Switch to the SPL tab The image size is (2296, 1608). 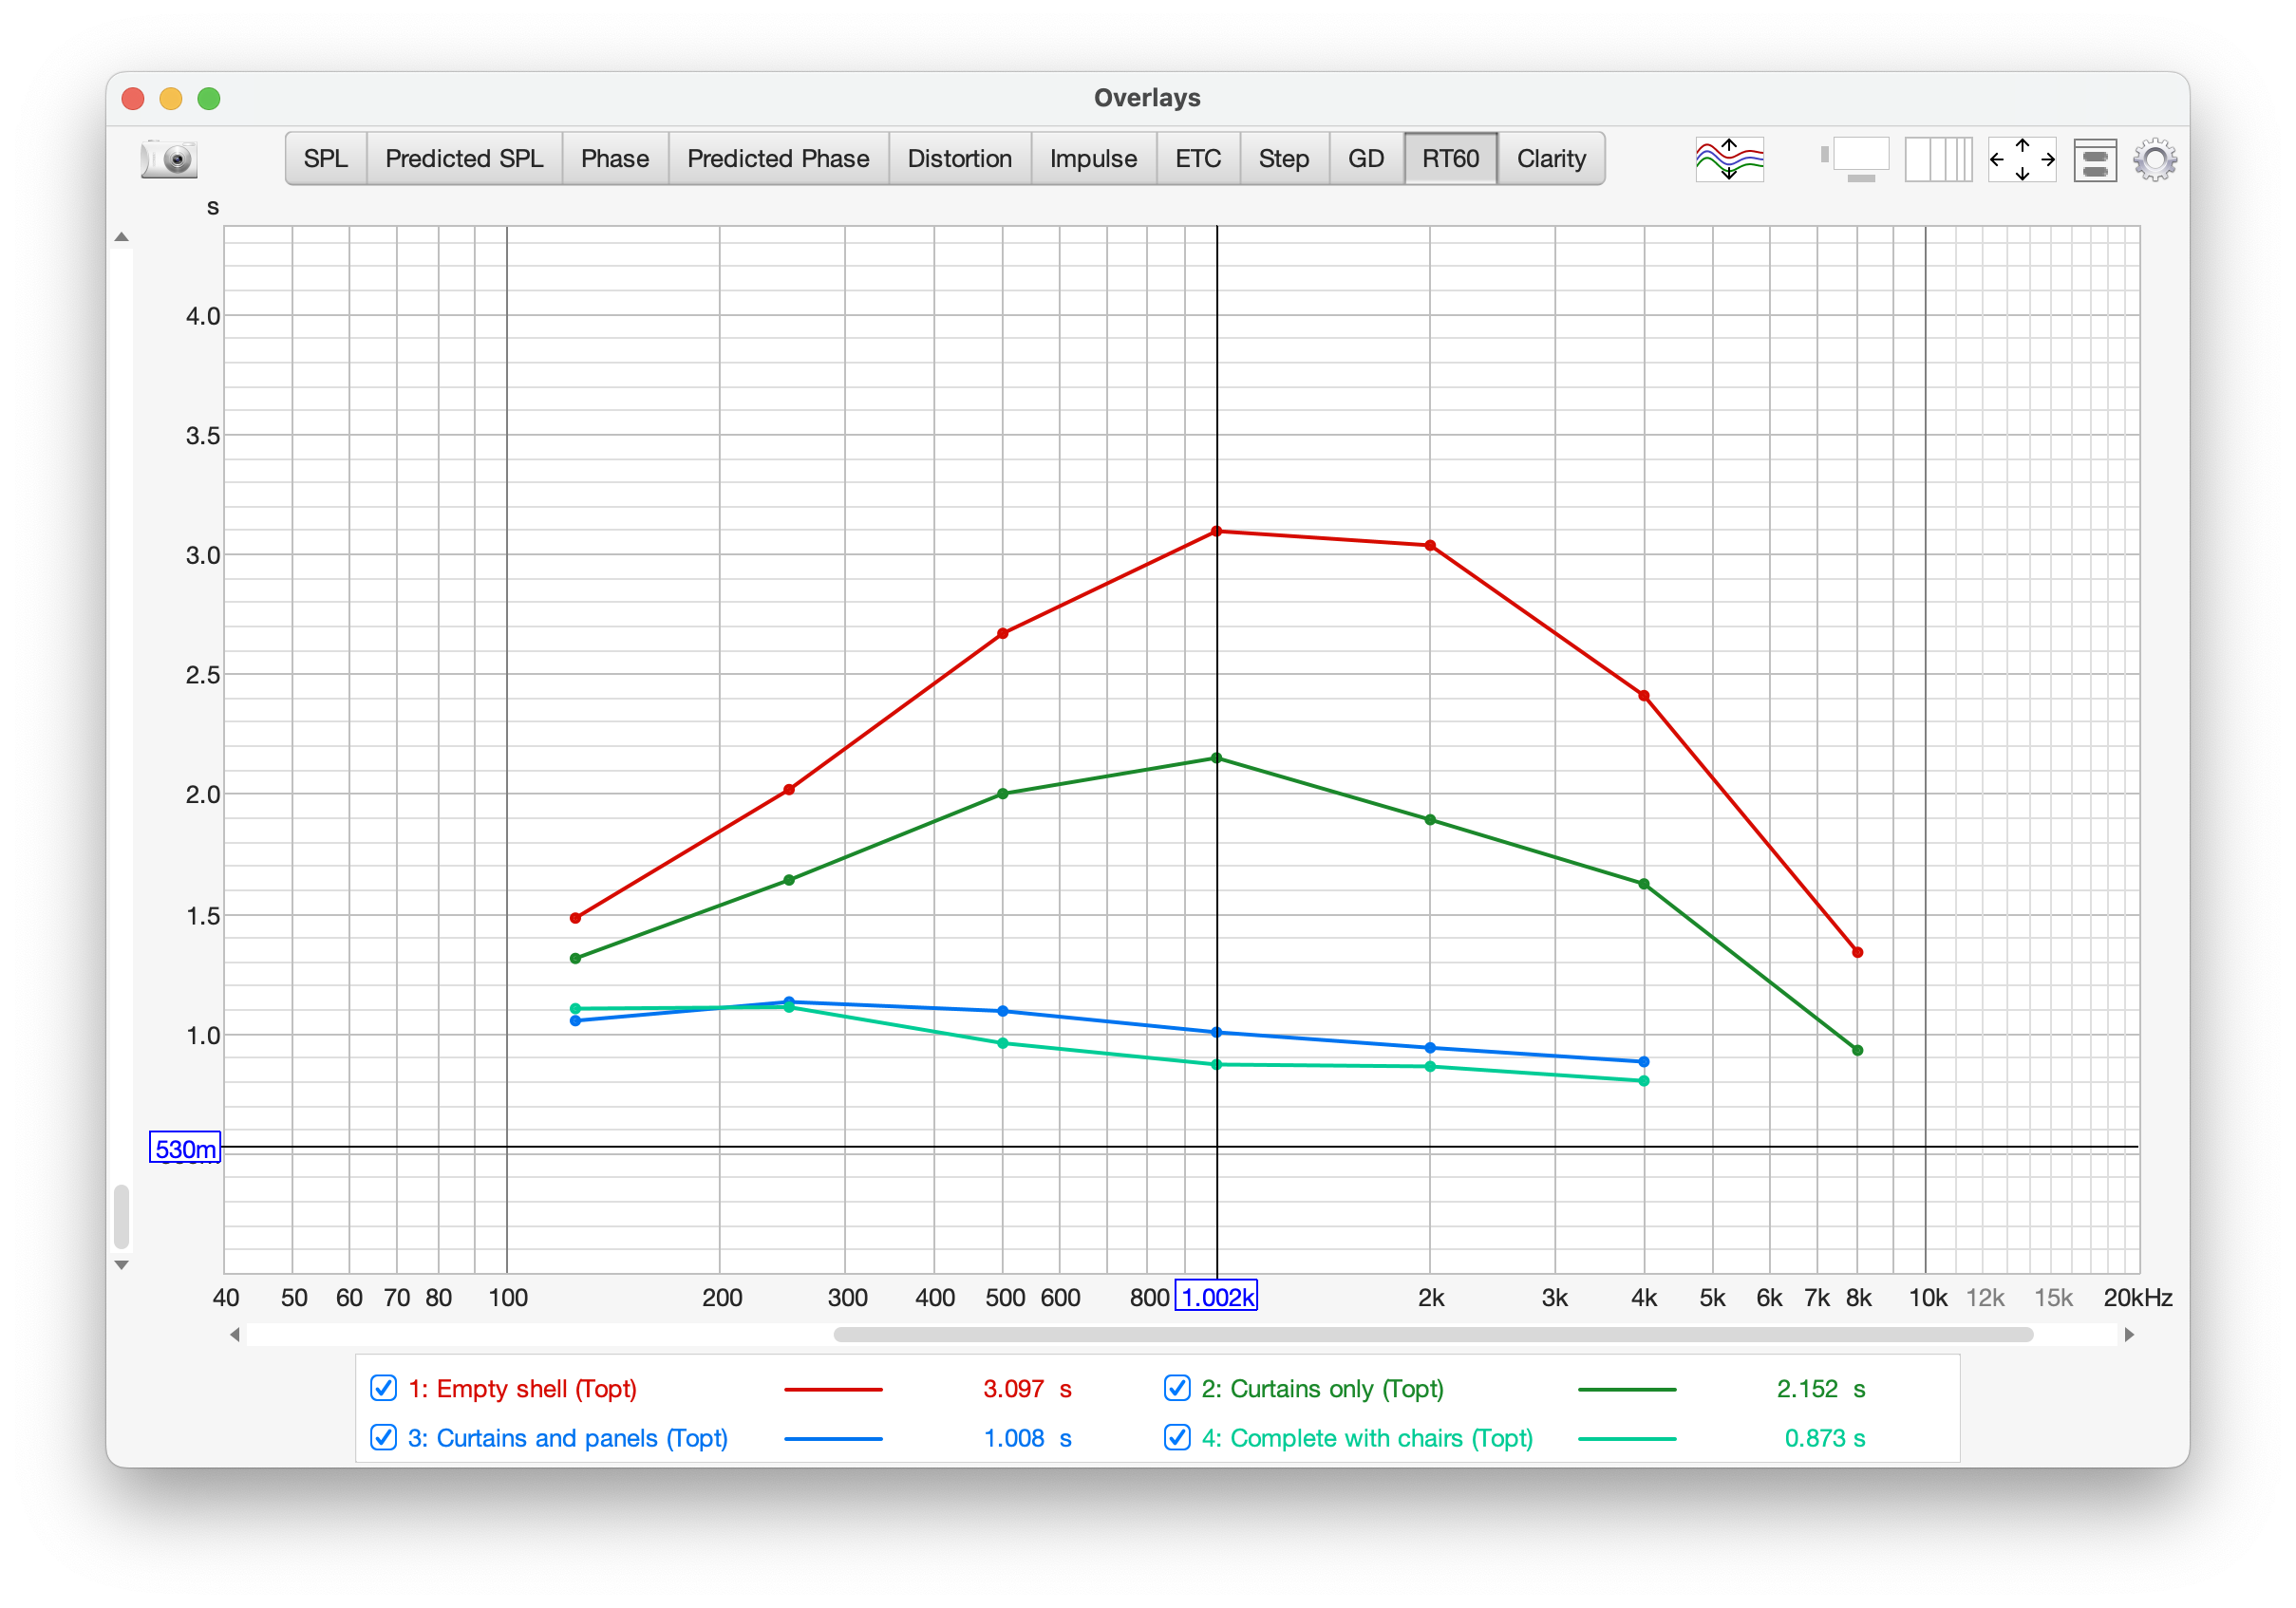326,159
